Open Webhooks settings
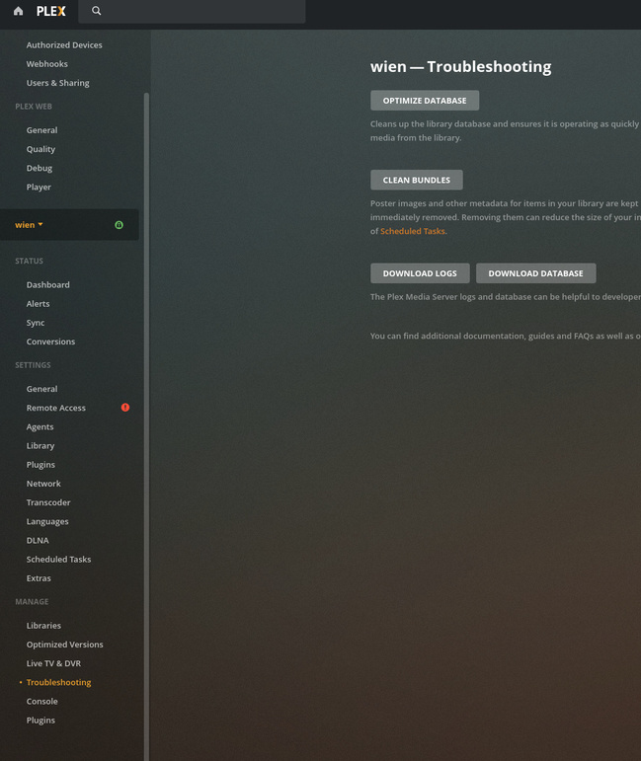The width and height of the screenshot is (641, 761). 47,64
